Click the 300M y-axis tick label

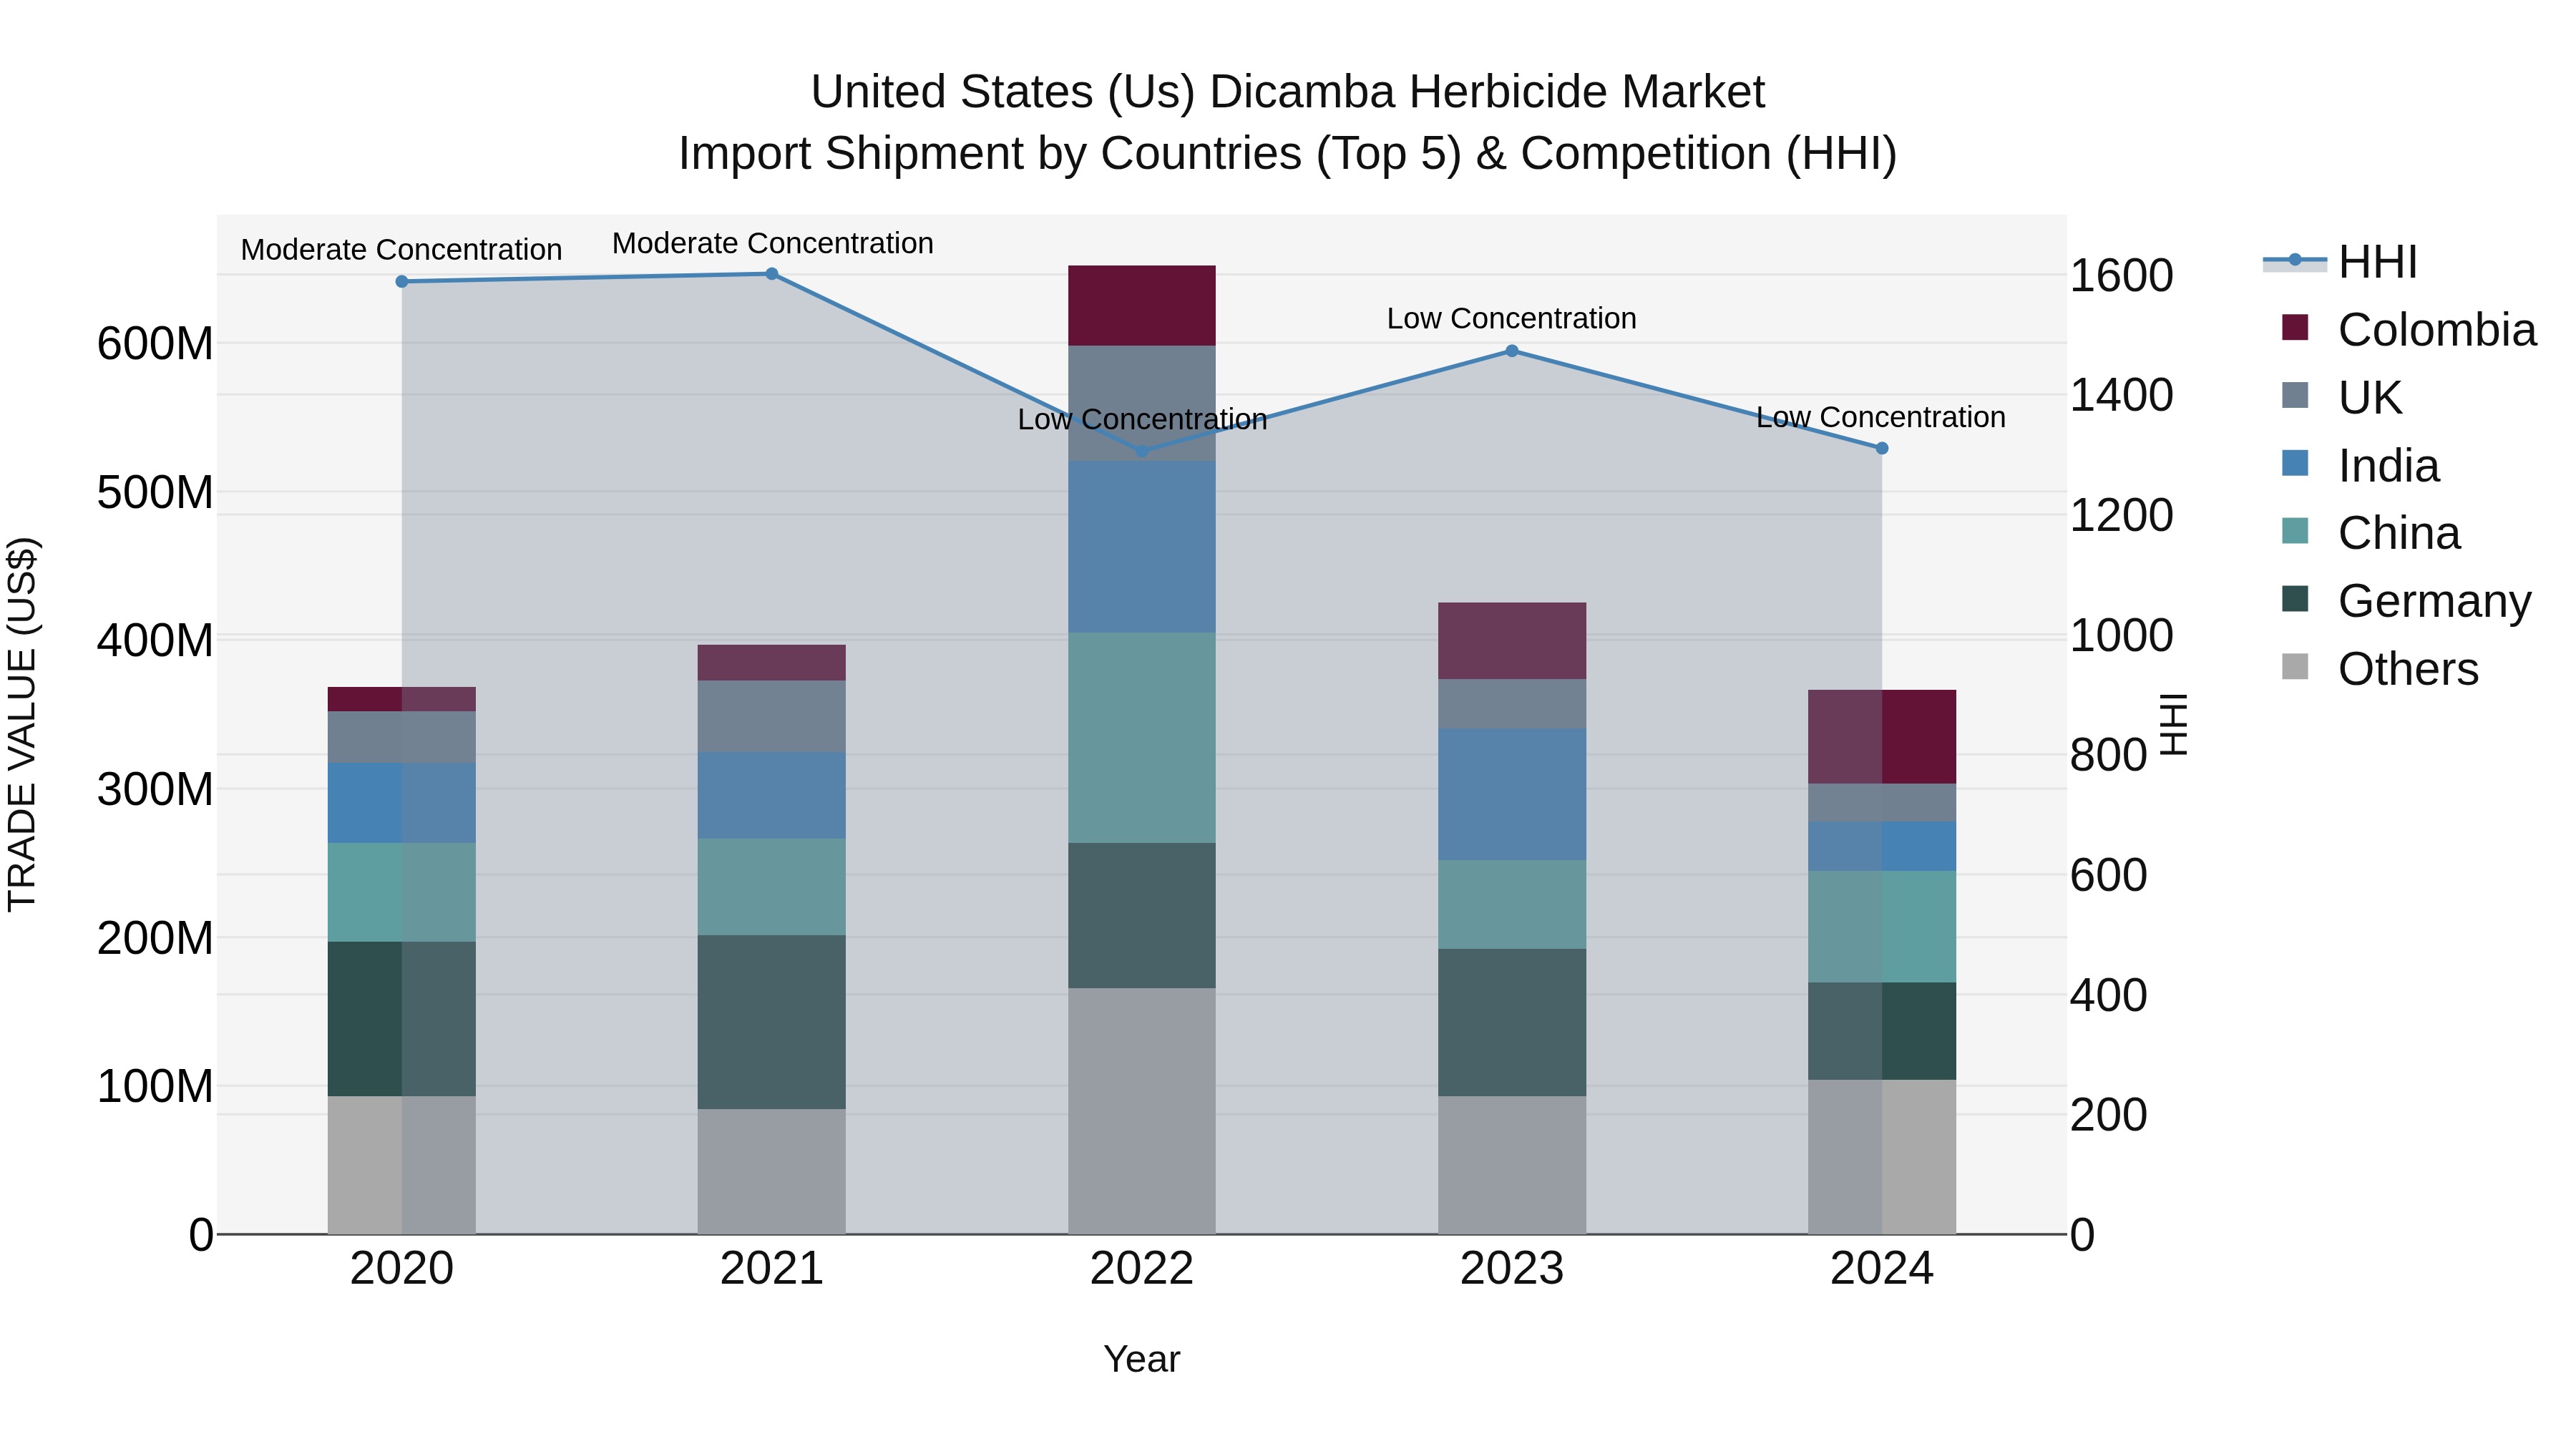coord(155,789)
